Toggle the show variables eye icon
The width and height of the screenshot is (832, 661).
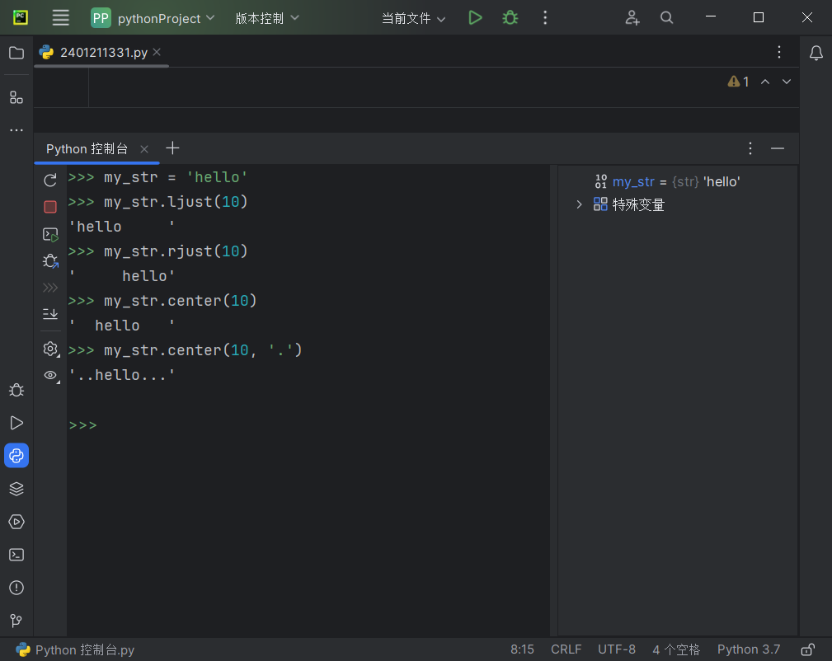(x=50, y=376)
